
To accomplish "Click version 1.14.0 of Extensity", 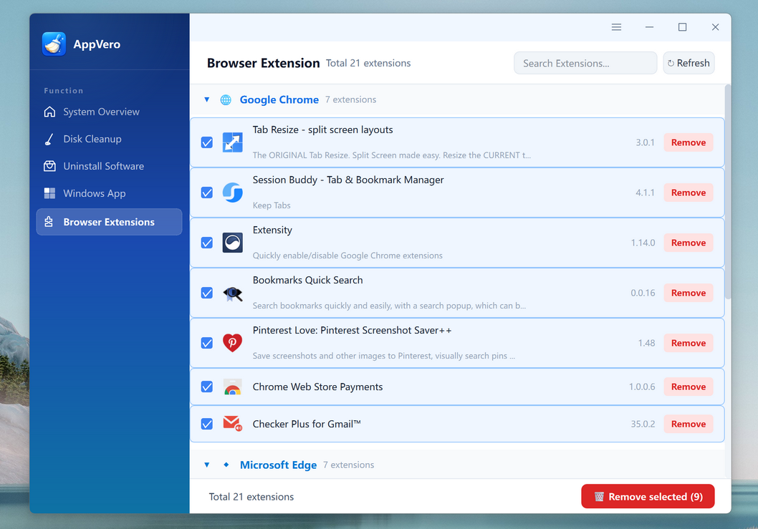I will (643, 243).
